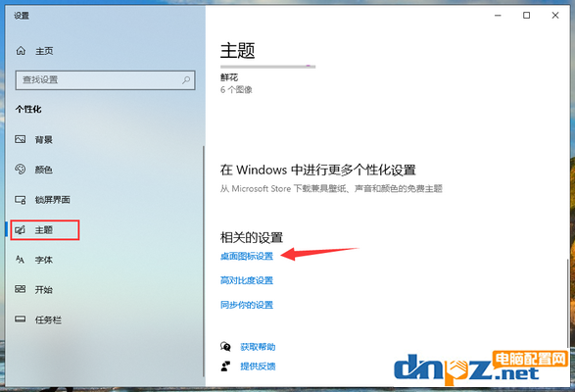The height and width of the screenshot is (392, 575).
Task: Click the 任务栏 taskbar icon
Action: 21,318
